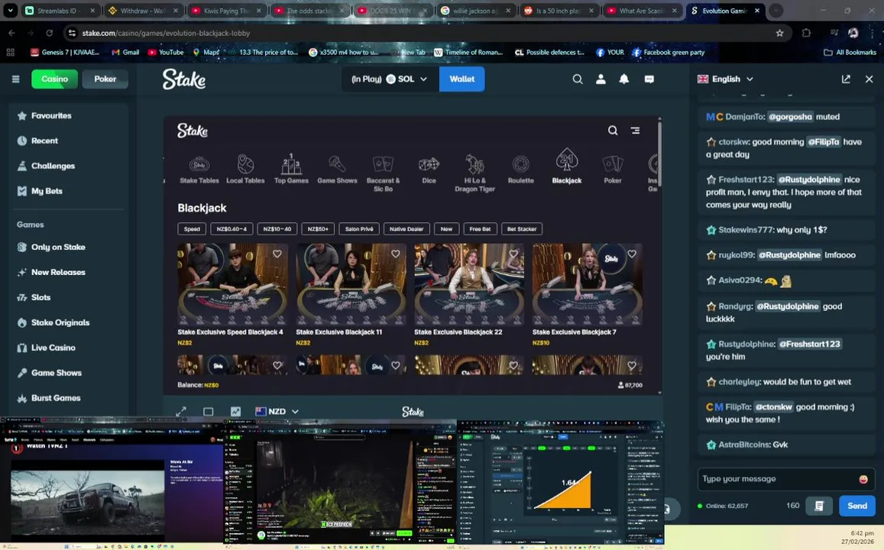Send the chat message
Viewport: 884px width, 550px height.
click(857, 506)
